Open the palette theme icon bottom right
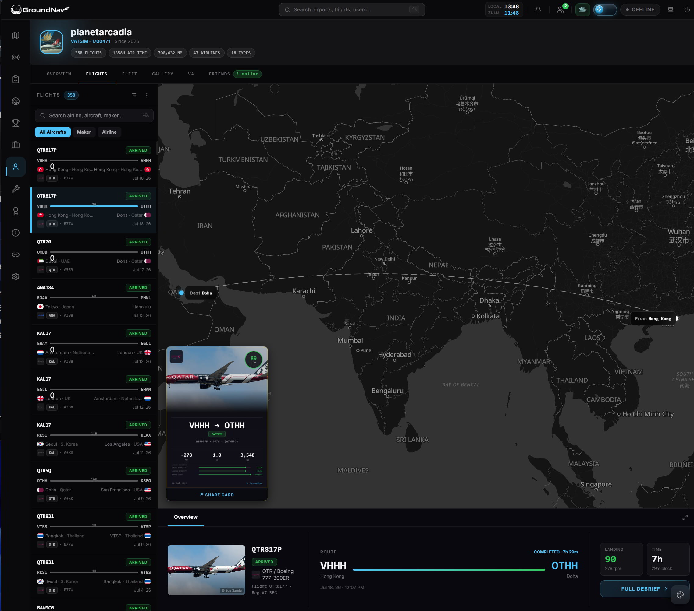Image resolution: width=694 pixels, height=611 pixels. point(680,595)
